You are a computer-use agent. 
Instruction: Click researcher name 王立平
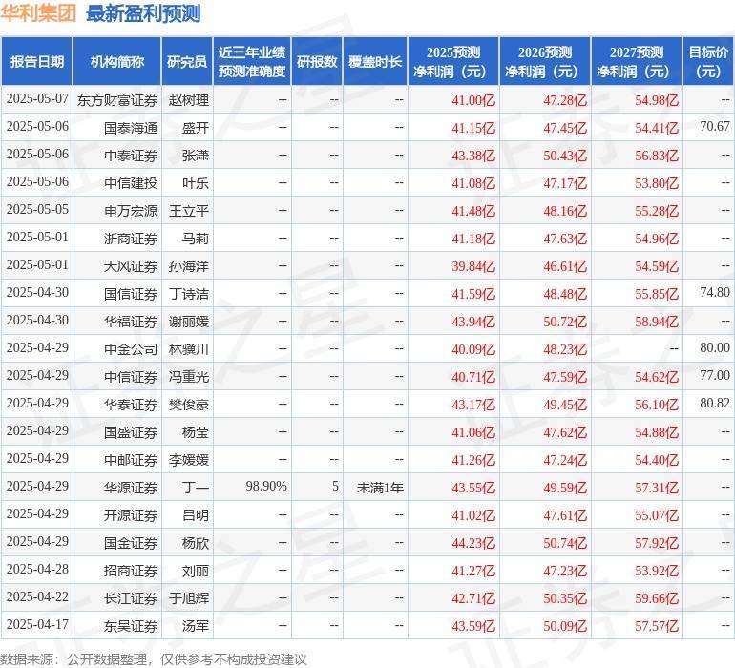pyautogui.click(x=189, y=211)
